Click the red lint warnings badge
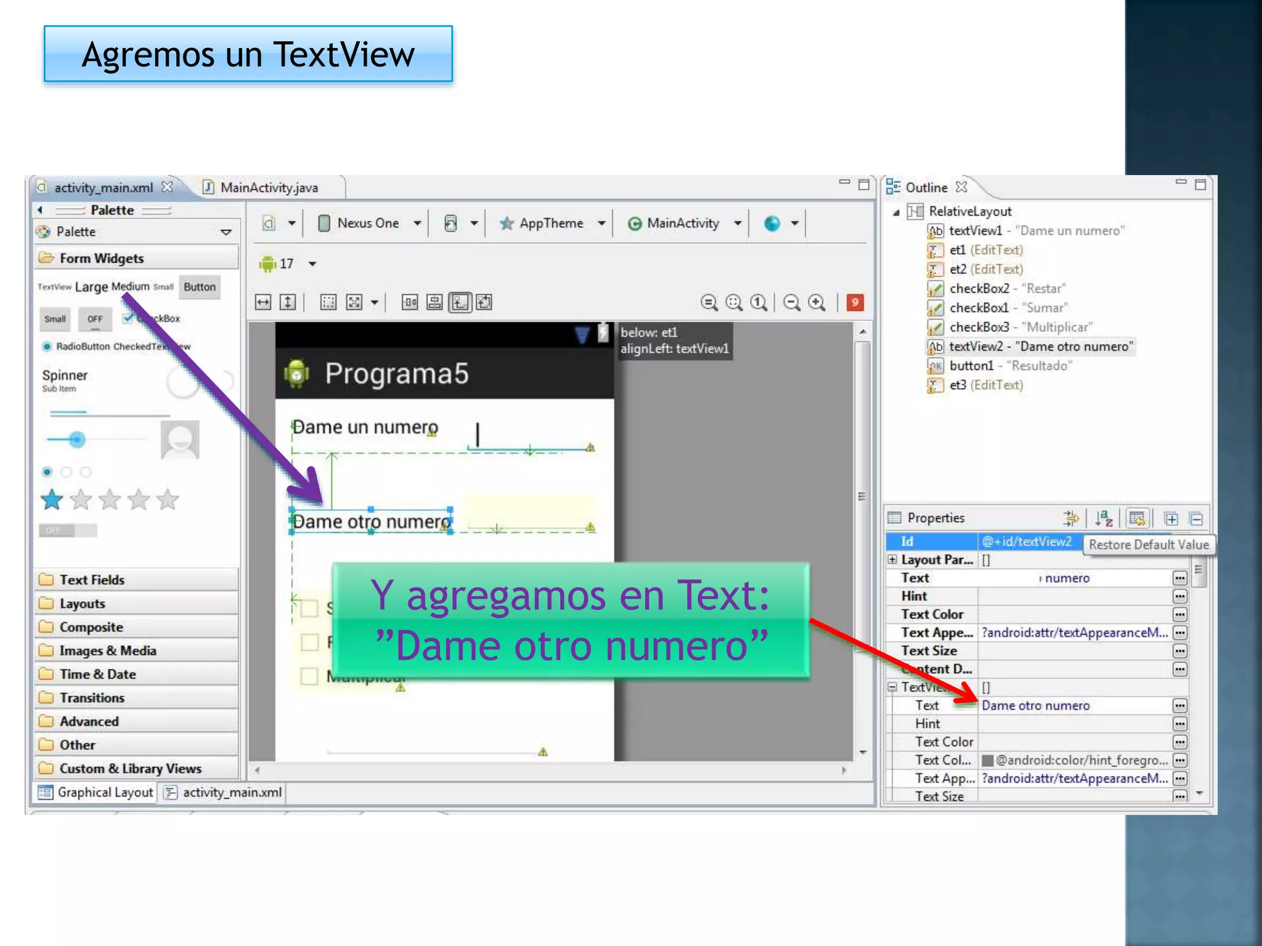The height and width of the screenshot is (946, 1262). click(855, 302)
